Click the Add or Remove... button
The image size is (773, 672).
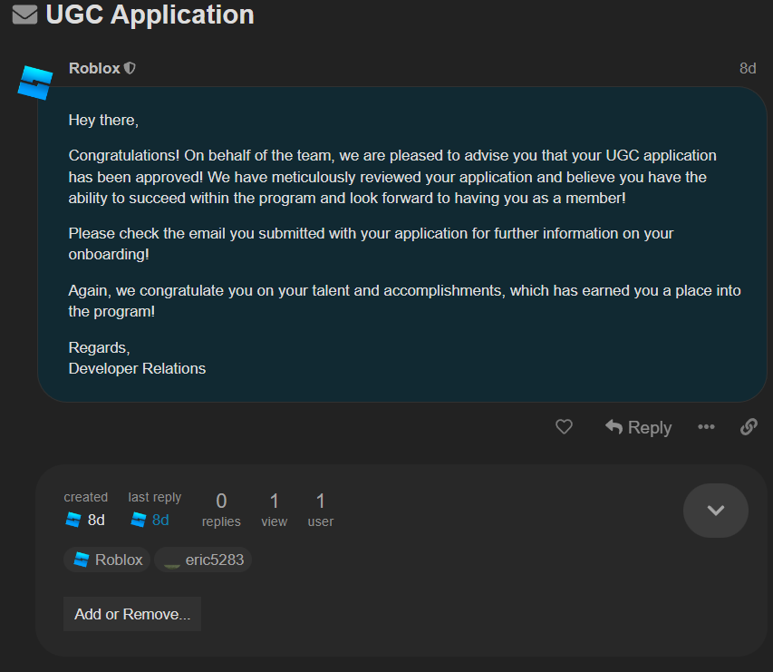point(132,614)
